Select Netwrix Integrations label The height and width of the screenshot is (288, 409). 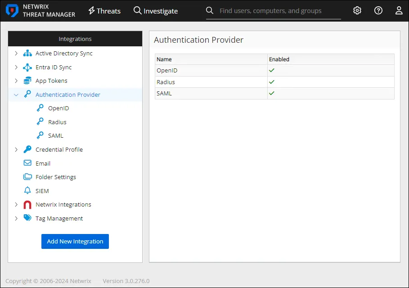pyautogui.click(x=63, y=204)
